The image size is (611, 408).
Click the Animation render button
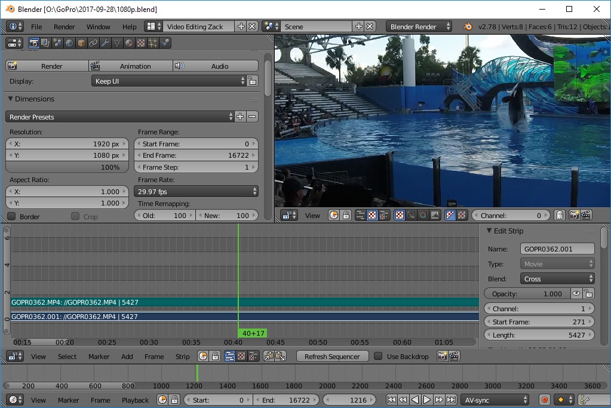click(x=131, y=66)
